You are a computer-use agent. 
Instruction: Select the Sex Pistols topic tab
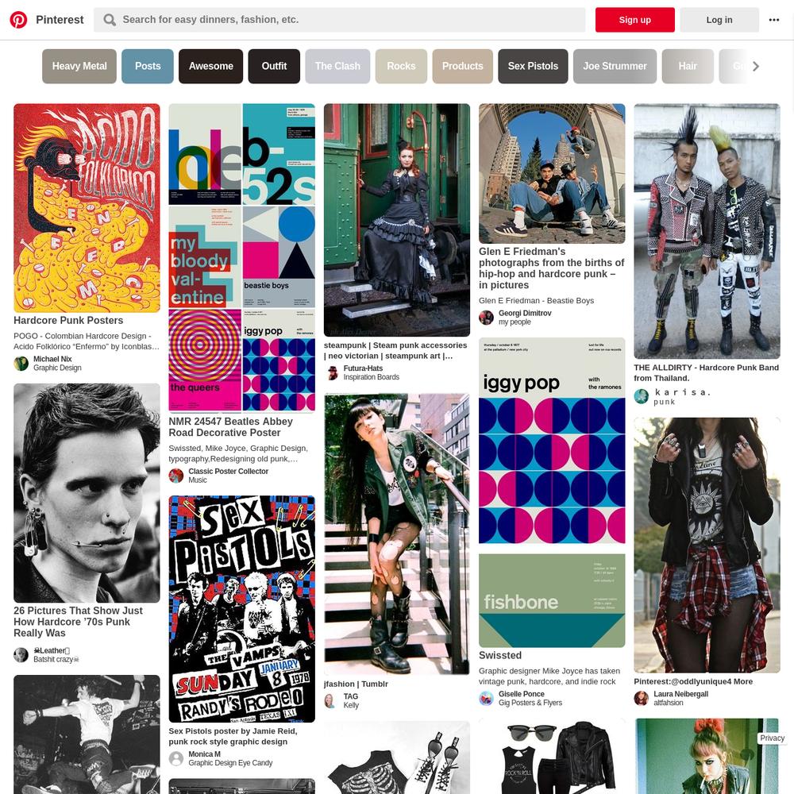click(533, 67)
